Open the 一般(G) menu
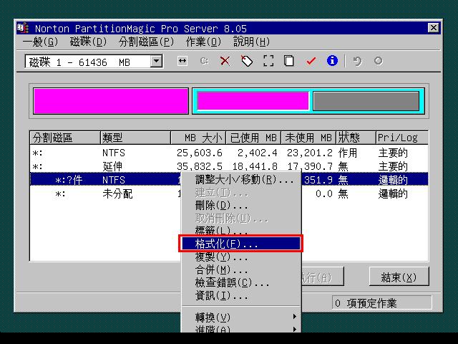This screenshot has width=458, height=344. (x=41, y=42)
